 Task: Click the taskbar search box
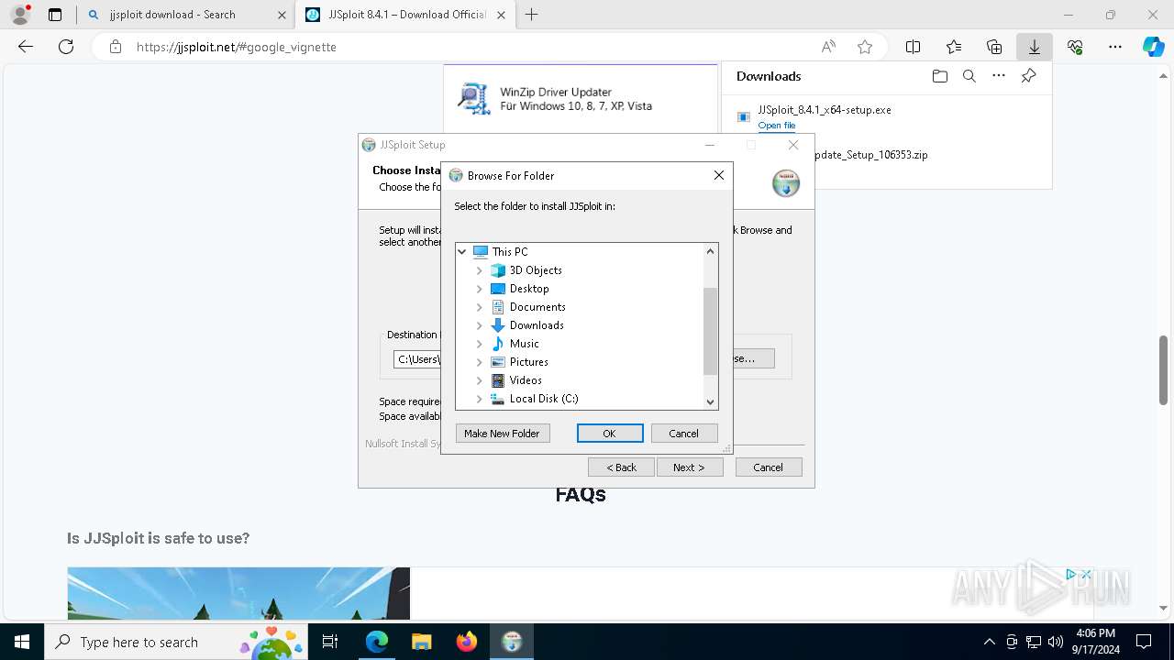[x=176, y=642]
